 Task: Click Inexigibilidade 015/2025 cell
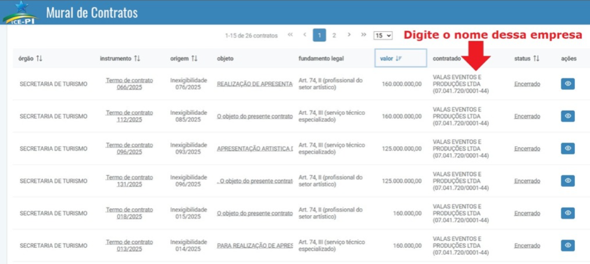188,214
